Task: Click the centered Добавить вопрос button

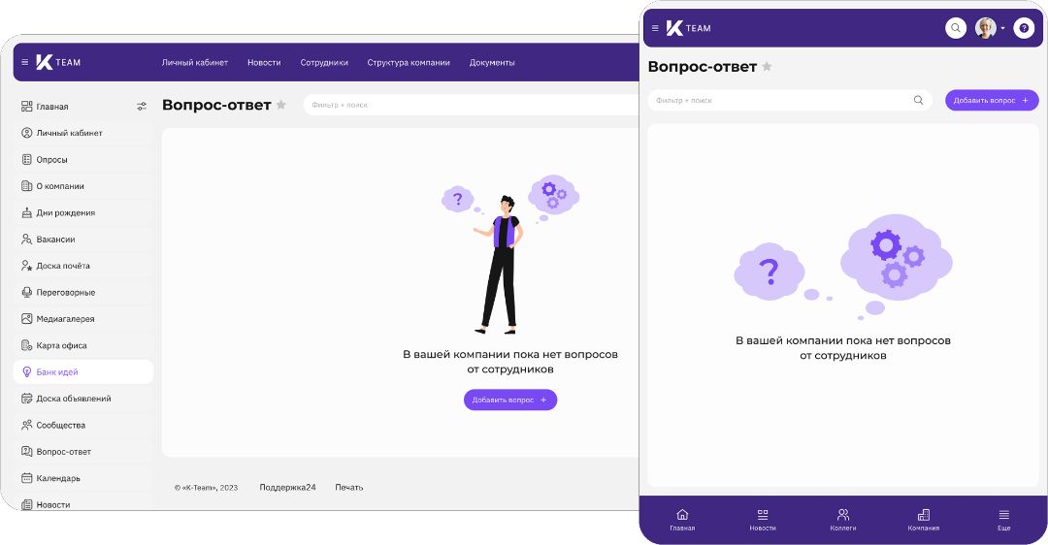Action: tap(510, 400)
